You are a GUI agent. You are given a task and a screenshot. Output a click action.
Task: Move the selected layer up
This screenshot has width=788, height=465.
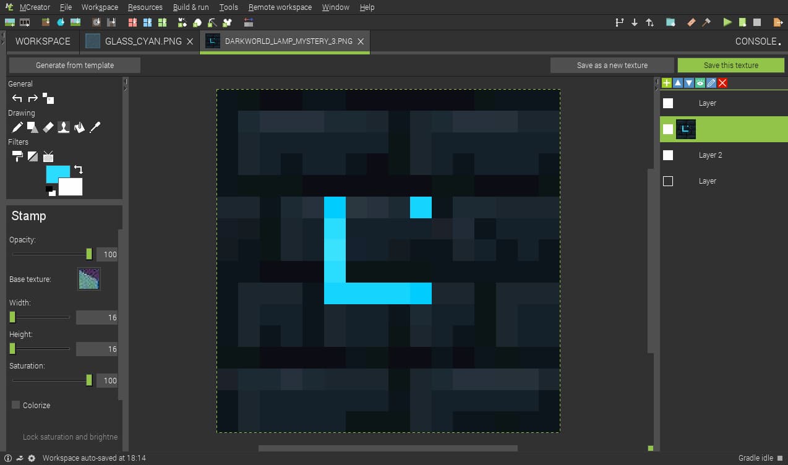point(678,82)
